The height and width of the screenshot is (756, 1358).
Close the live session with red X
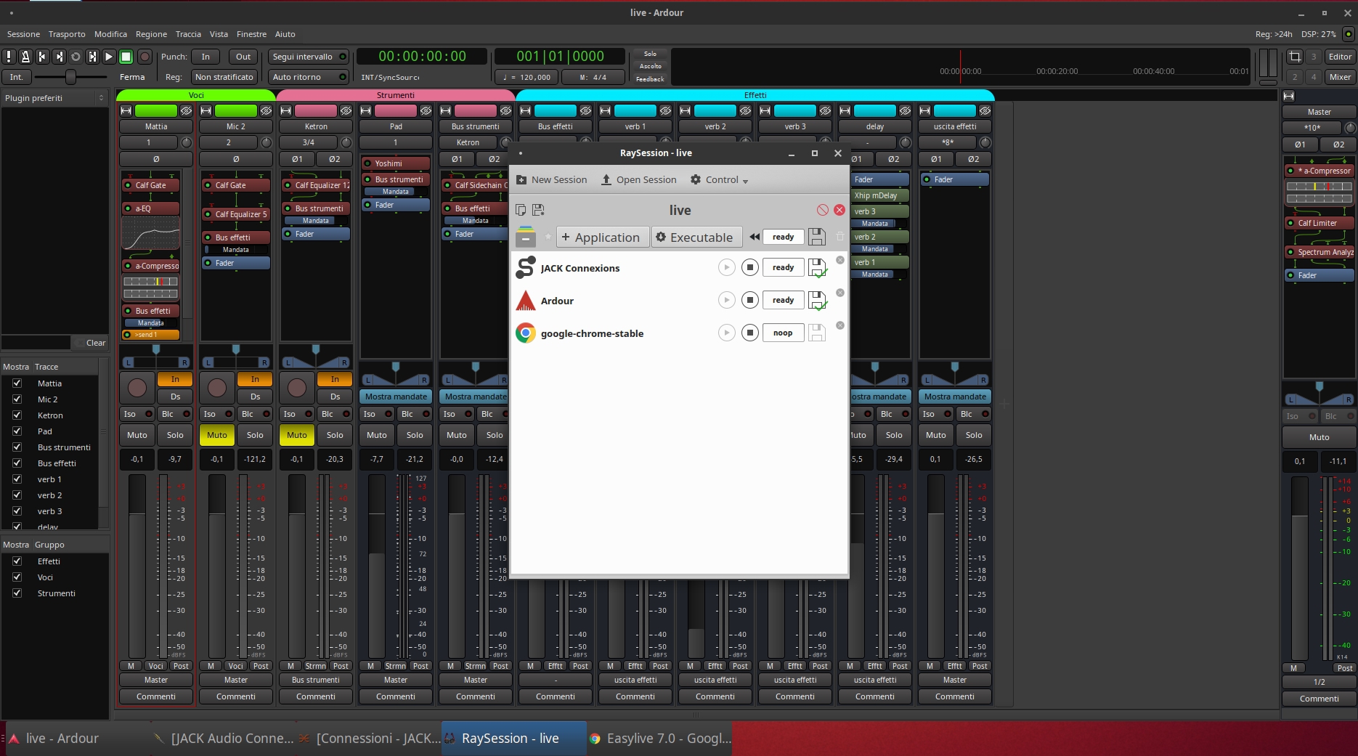839,210
